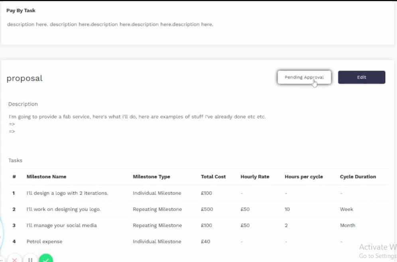Click the "Pay By Task" heading
This screenshot has height=262, width=397.
(21, 11)
